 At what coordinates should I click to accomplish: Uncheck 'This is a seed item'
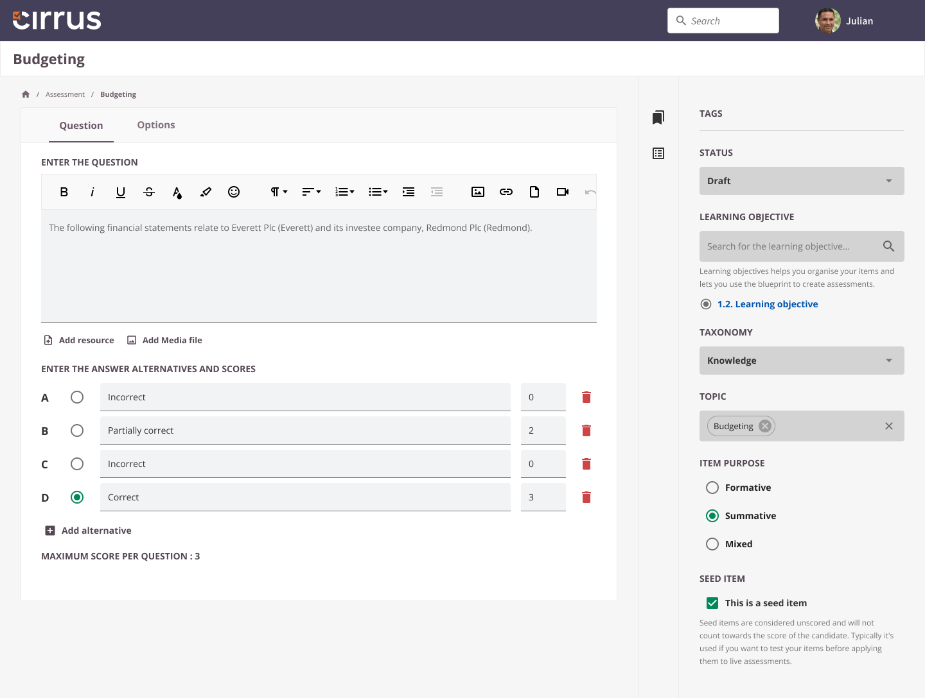tap(712, 603)
